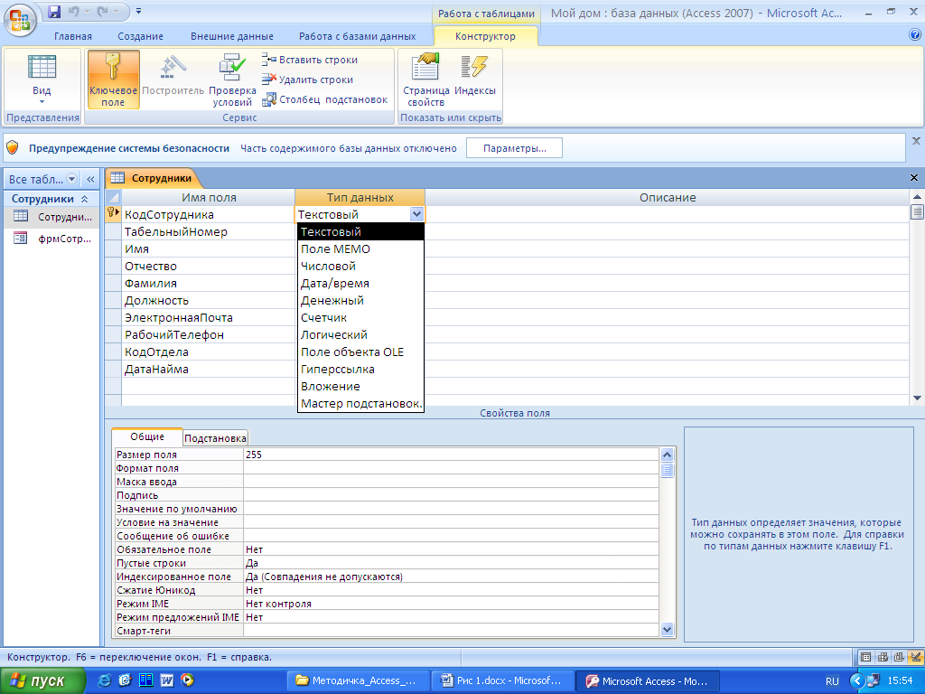Click the Индексированное поле value
Image resolution: width=925 pixels, height=694 pixels.
click(452, 577)
